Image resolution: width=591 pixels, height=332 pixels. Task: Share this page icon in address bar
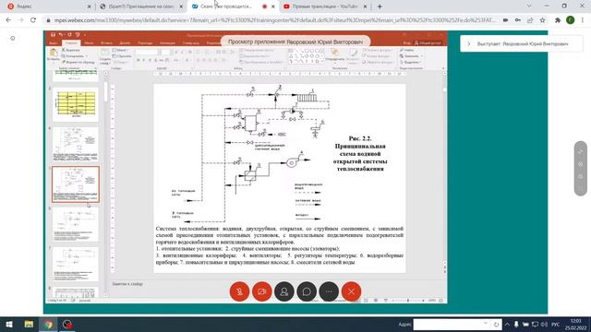coord(530,20)
